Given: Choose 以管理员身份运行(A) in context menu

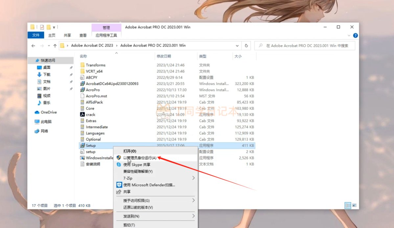Looking at the screenshot, I should tap(155, 158).
